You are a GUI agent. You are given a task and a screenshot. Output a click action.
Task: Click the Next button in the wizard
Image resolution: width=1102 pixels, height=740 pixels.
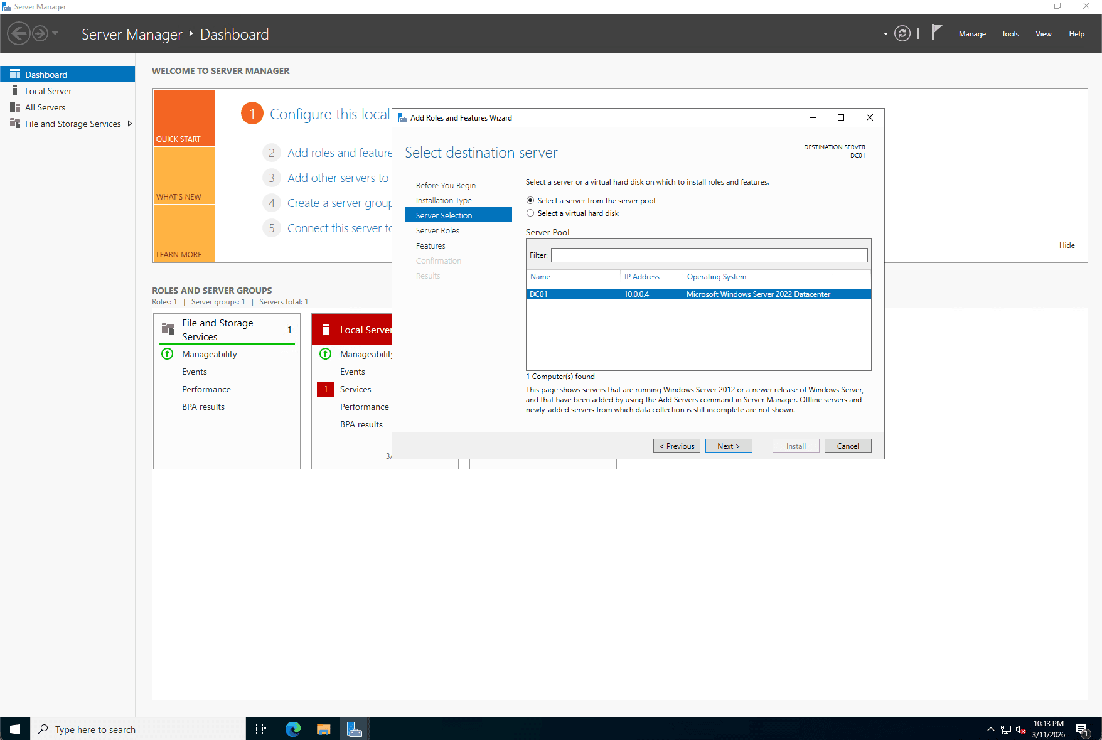(729, 446)
